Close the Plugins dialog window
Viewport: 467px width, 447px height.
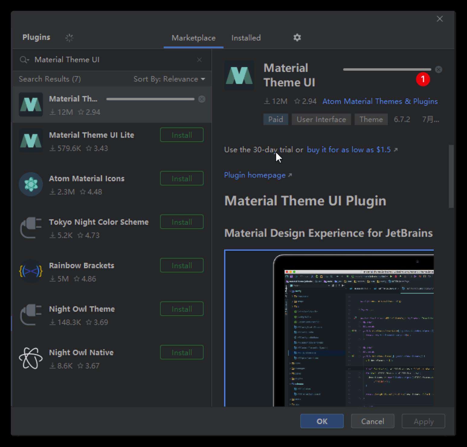tap(440, 19)
